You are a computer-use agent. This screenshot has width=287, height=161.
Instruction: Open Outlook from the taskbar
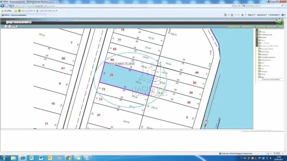tap(50, 158)
